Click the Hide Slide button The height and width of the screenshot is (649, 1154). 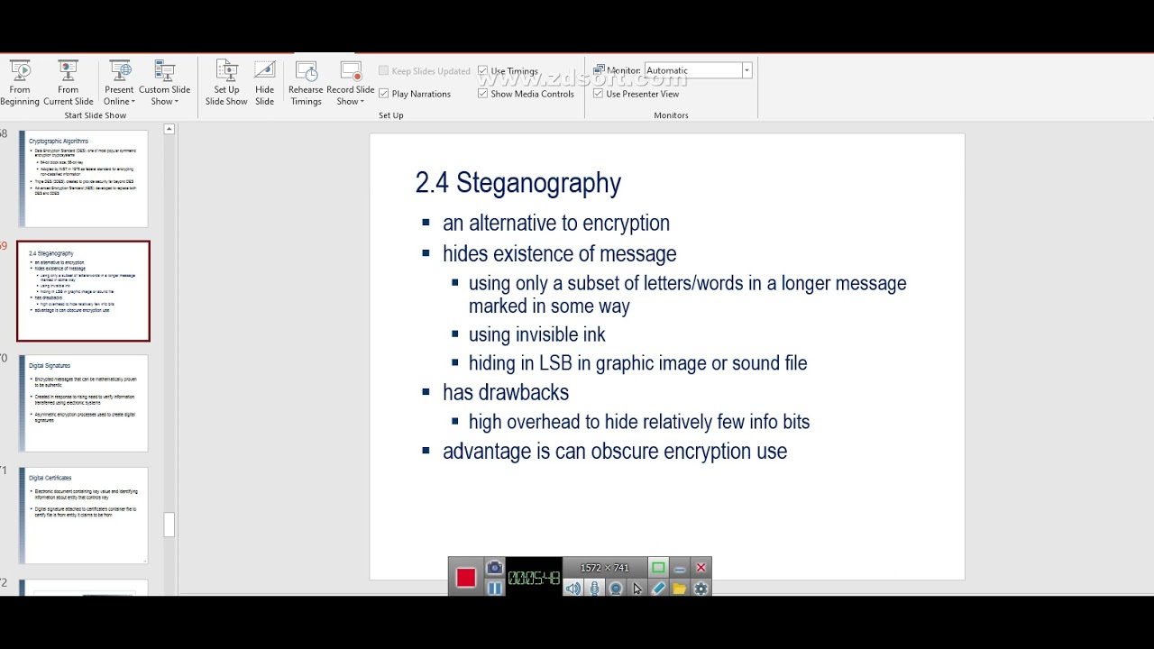[264, 83]
